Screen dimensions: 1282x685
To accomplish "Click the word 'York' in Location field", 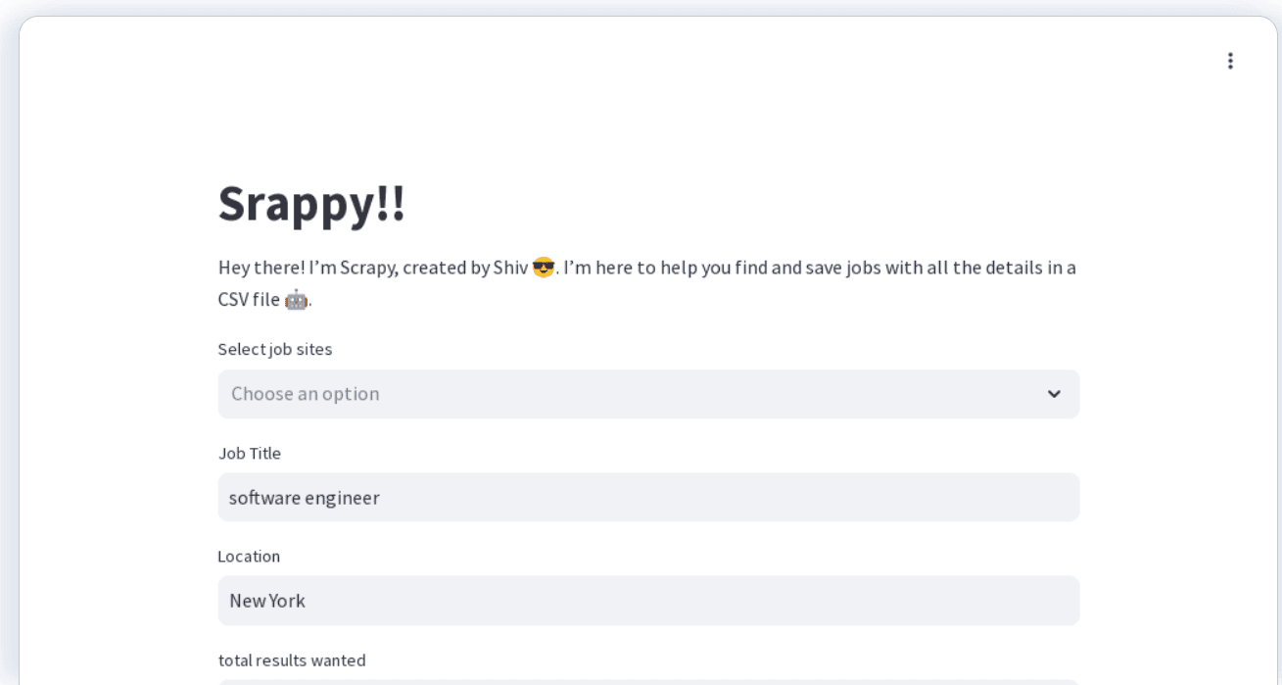I will [x=287, y=601].
